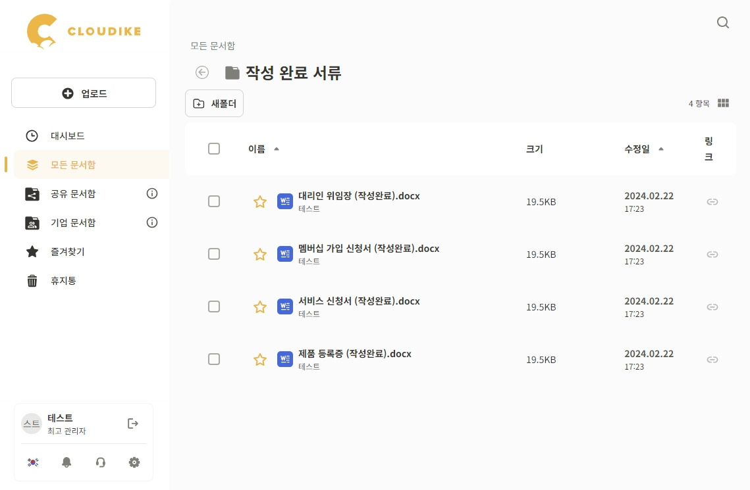Sort by 수정일 column arrow
Viewport: 750px width, 490px height.
pos(661,149)
